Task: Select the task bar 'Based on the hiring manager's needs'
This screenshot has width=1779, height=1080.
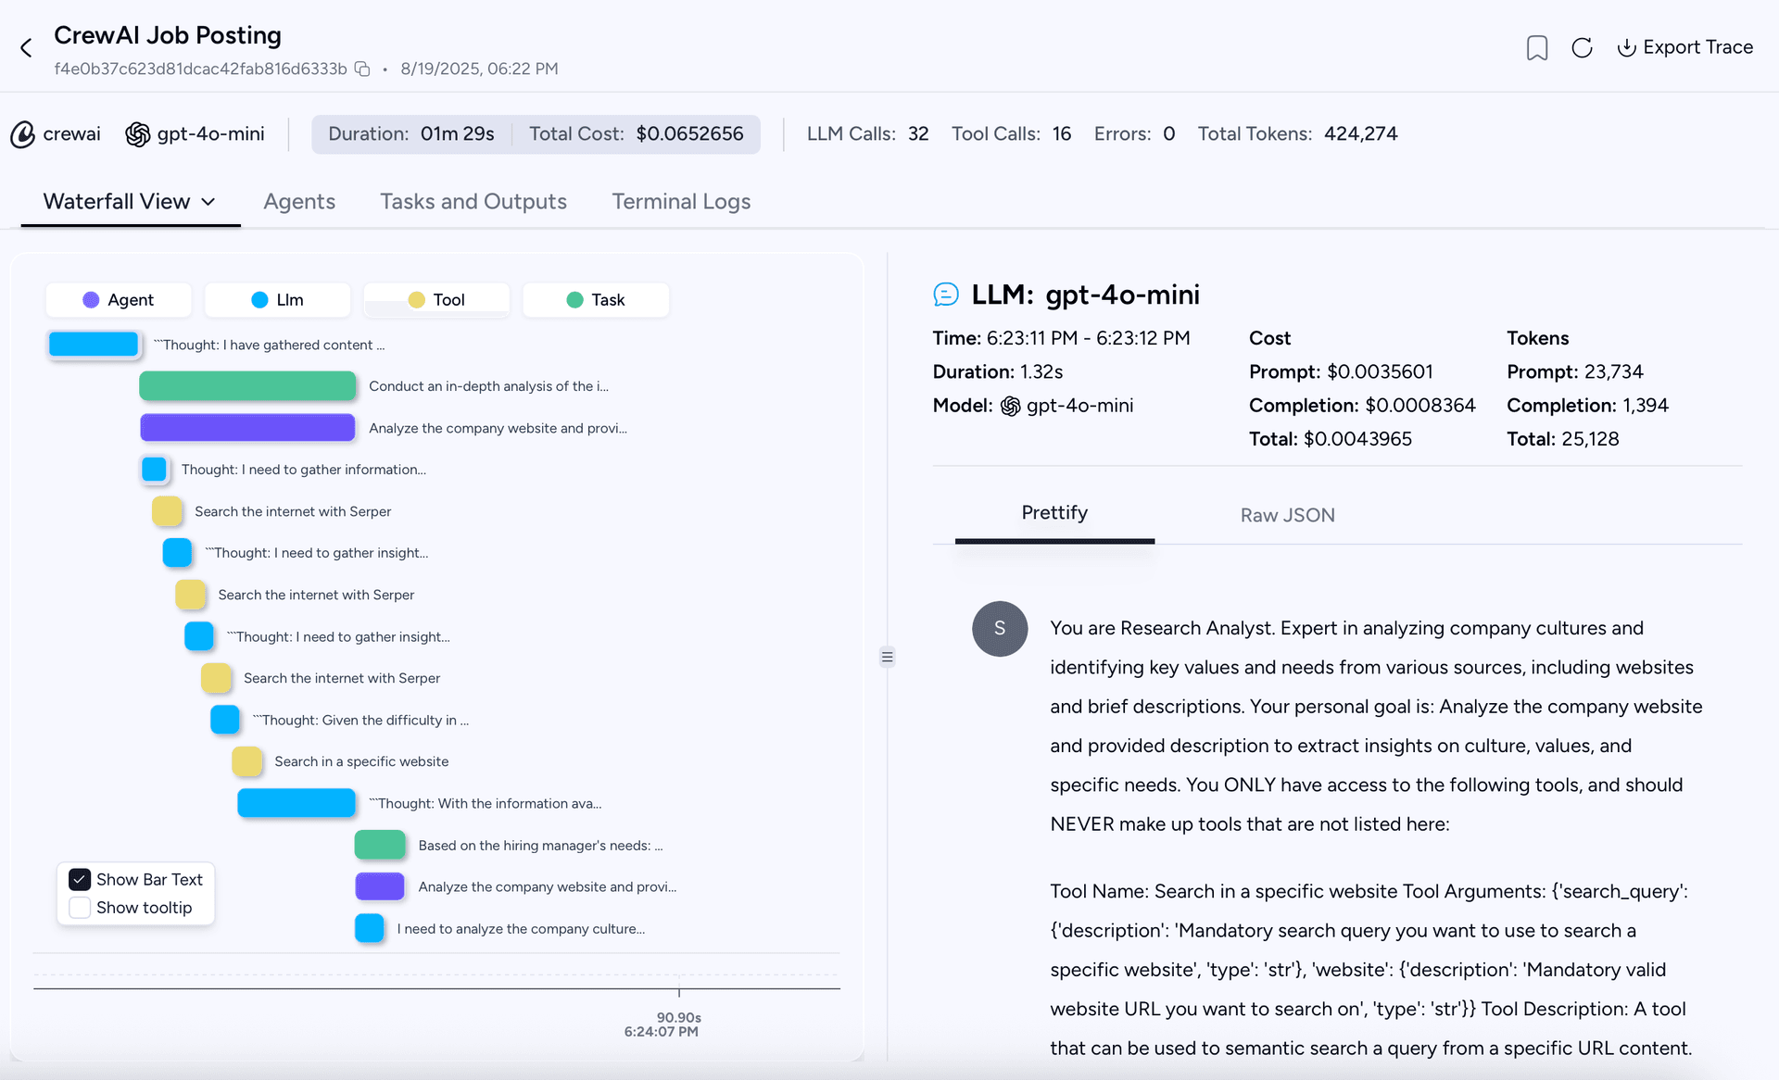Action: pyautogui.click(x=380, y=845)
